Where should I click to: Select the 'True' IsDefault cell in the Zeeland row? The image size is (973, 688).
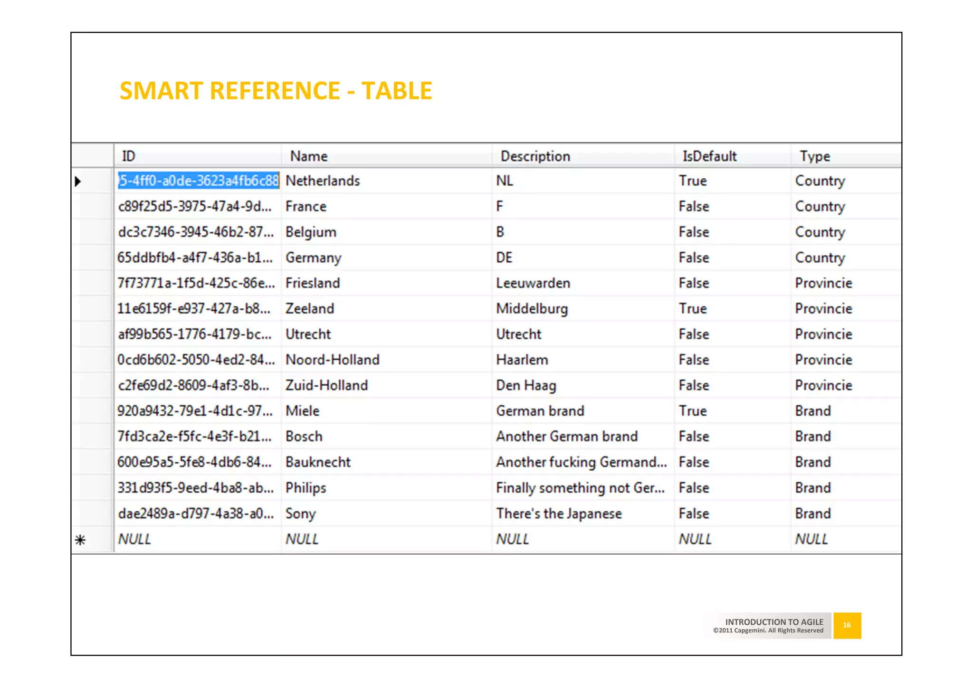733,309
